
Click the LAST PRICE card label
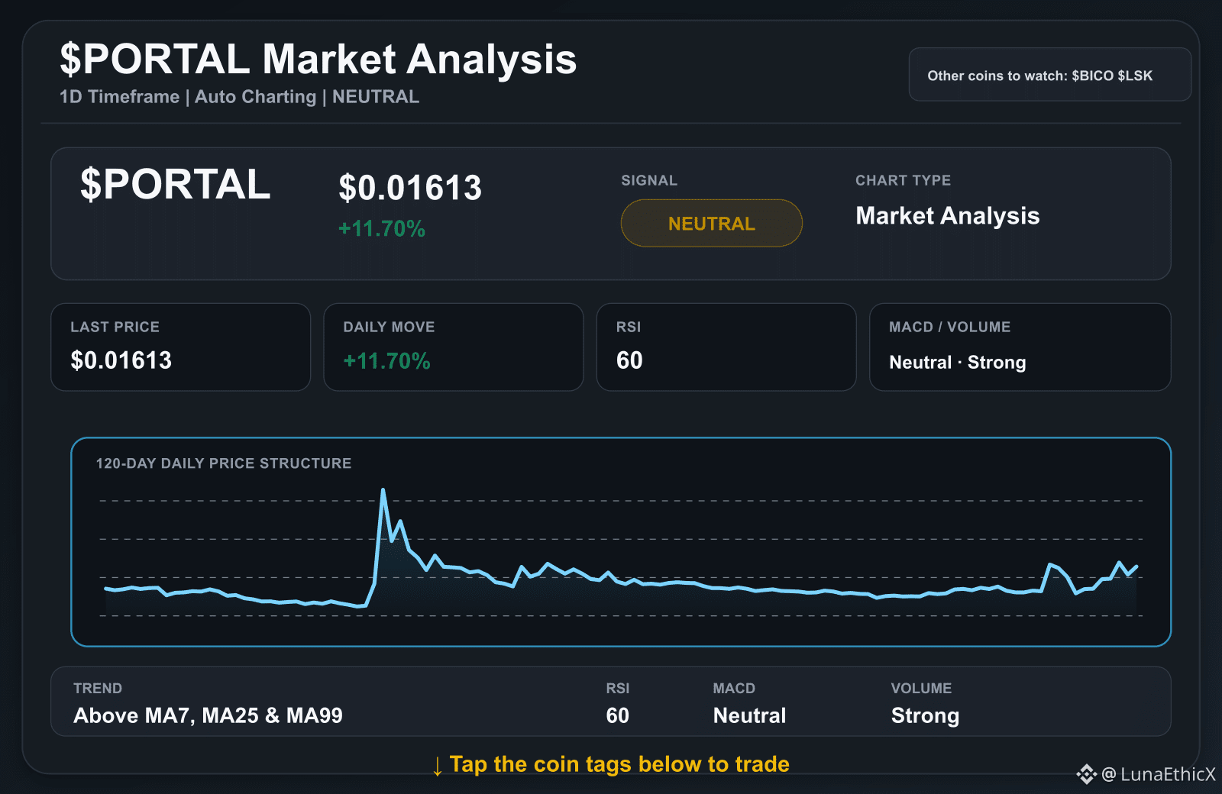click(x=115, y=327)
